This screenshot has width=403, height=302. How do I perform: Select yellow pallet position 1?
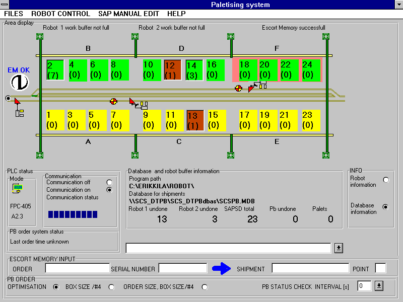[x=55, y=120]
